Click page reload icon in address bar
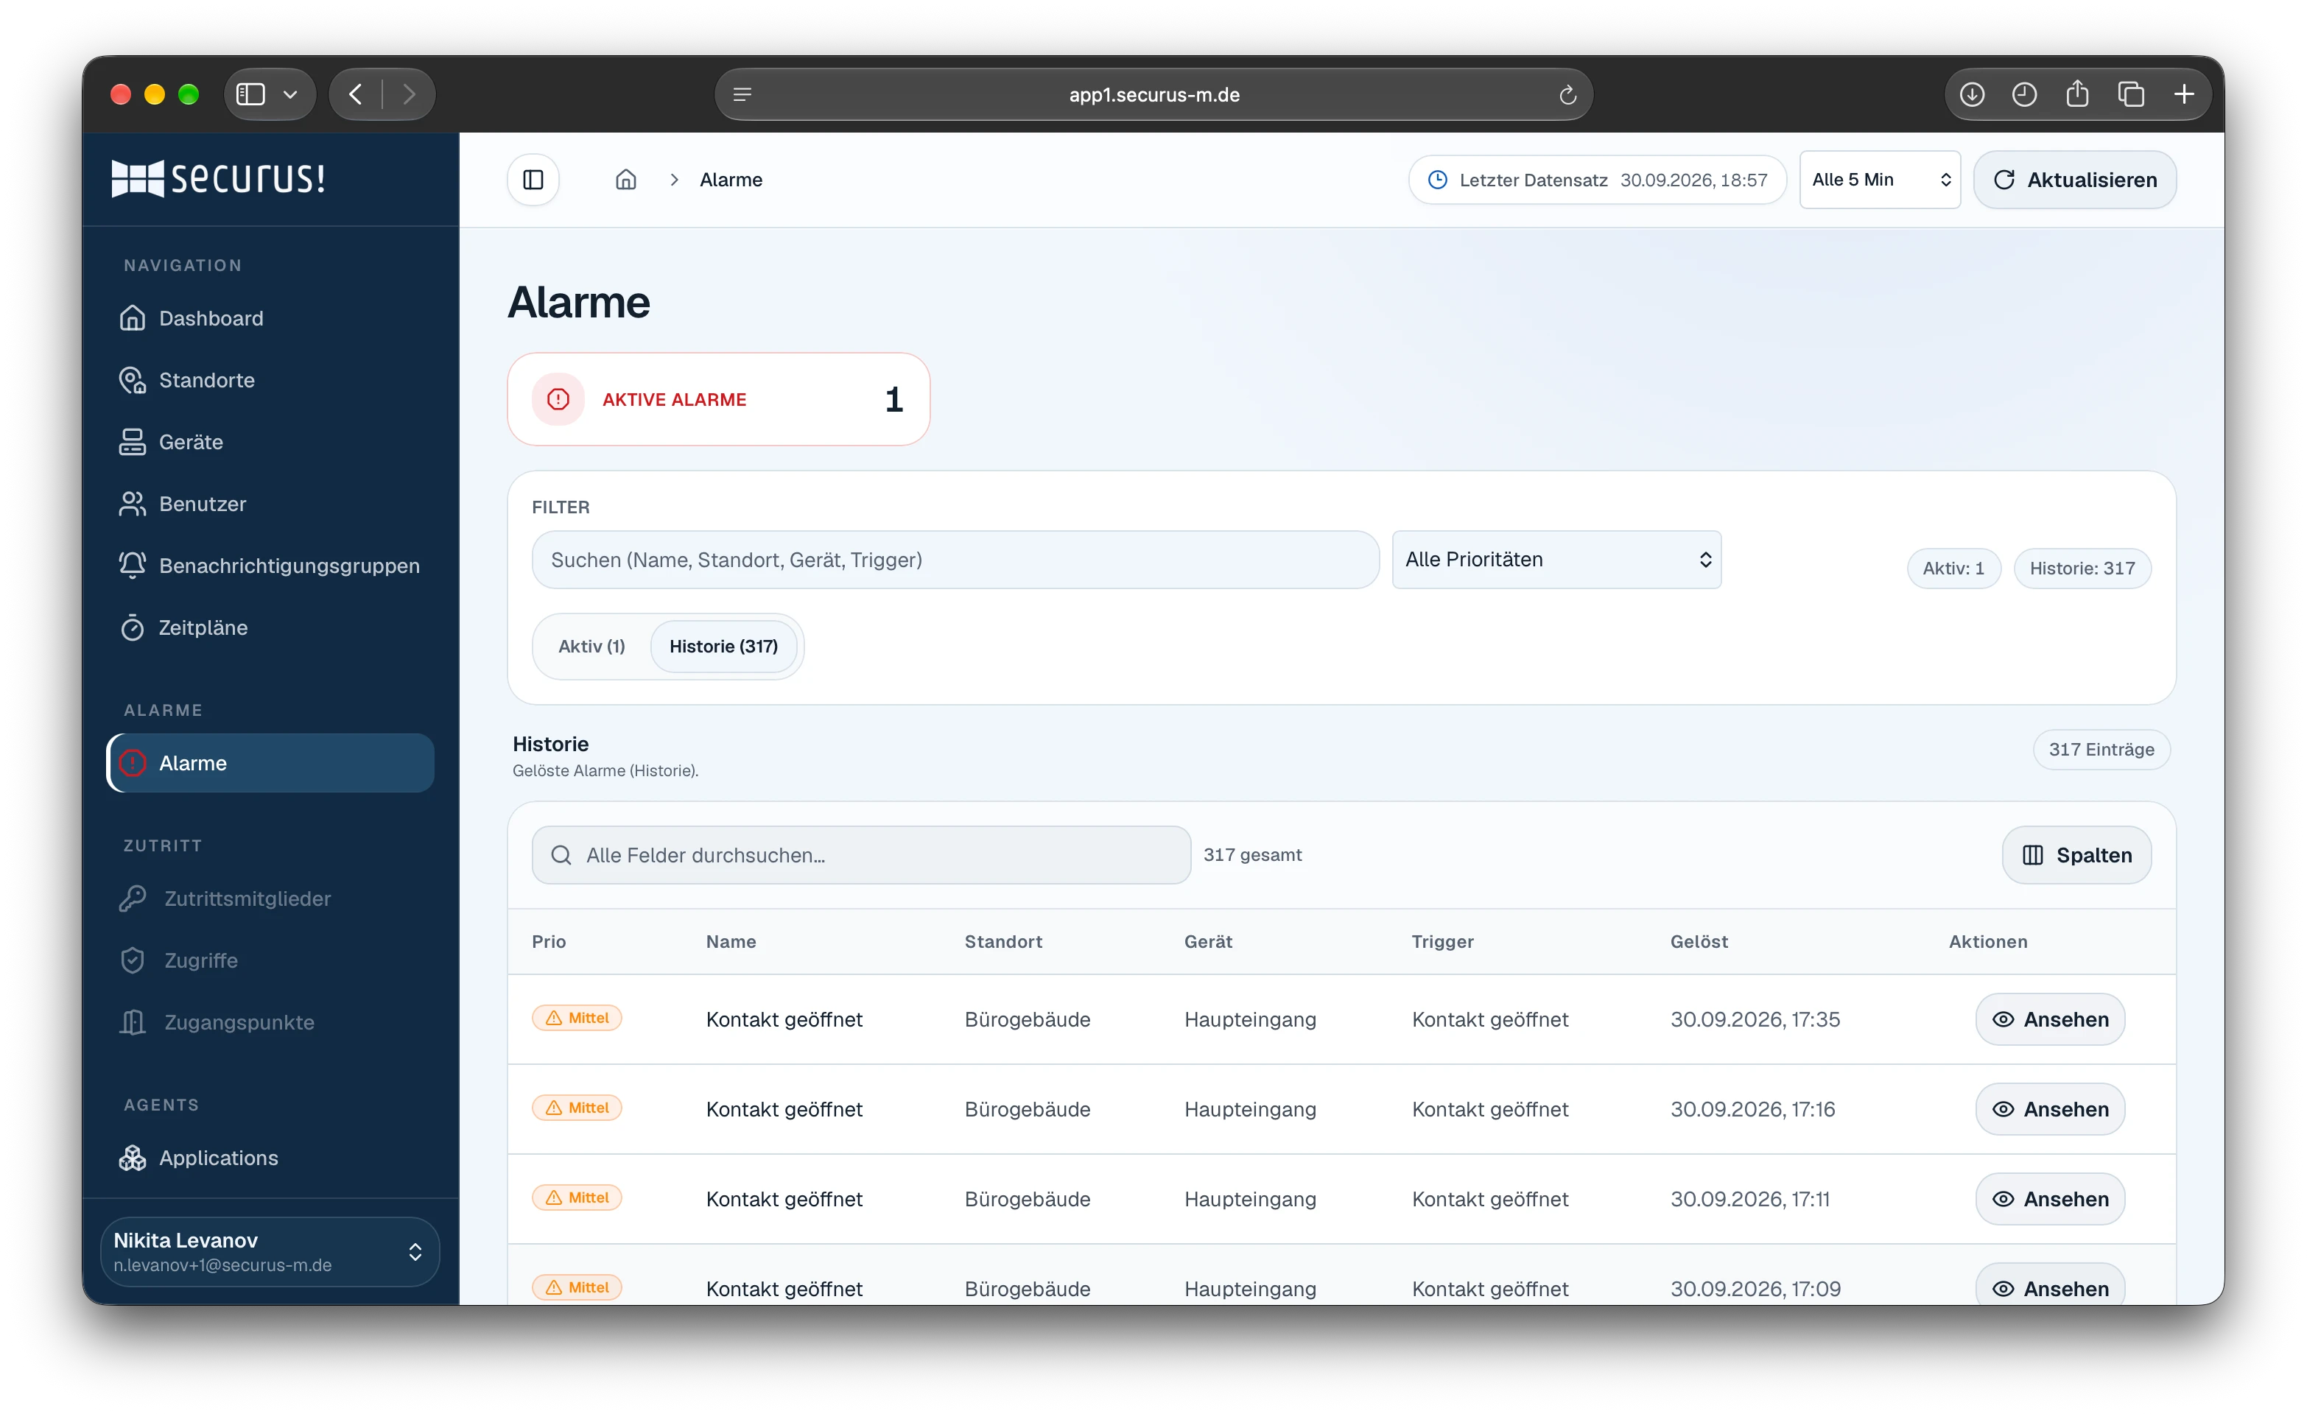Viewport: 2307px width, 1414px height. (1568, 94)
